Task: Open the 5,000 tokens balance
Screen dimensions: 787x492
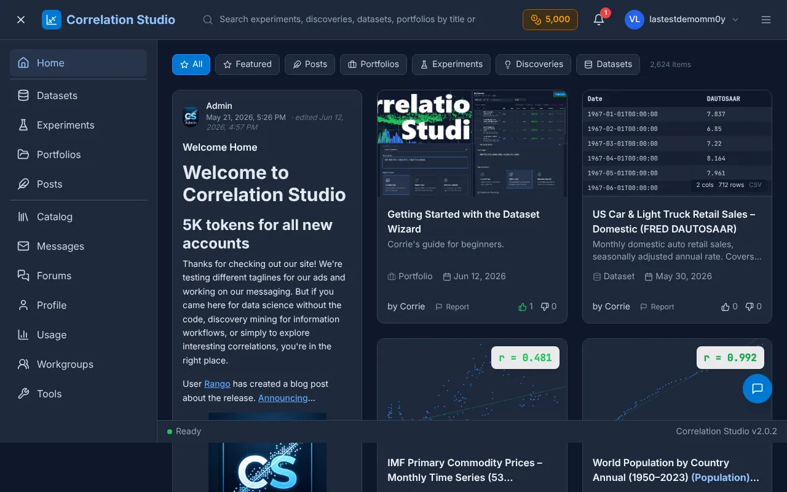Action: (x=550, y=20)
